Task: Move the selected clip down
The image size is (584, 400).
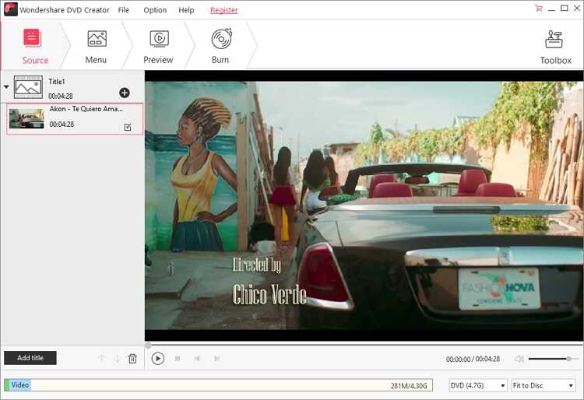Action: [117, 358]
